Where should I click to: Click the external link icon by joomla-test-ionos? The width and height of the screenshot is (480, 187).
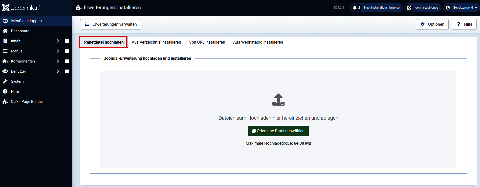pyautogui.click(x=409, y=8)
